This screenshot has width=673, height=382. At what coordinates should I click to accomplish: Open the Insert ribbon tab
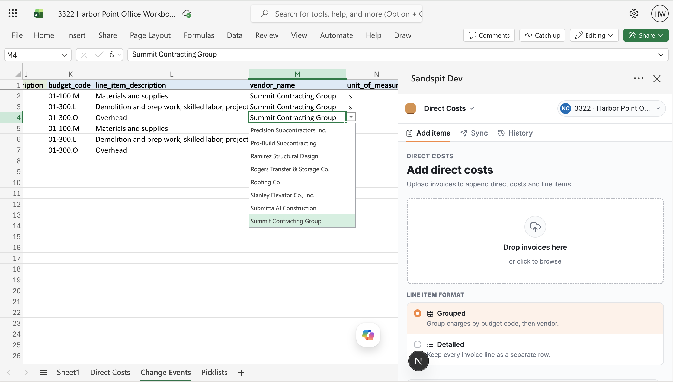click(x=76, y=35)
